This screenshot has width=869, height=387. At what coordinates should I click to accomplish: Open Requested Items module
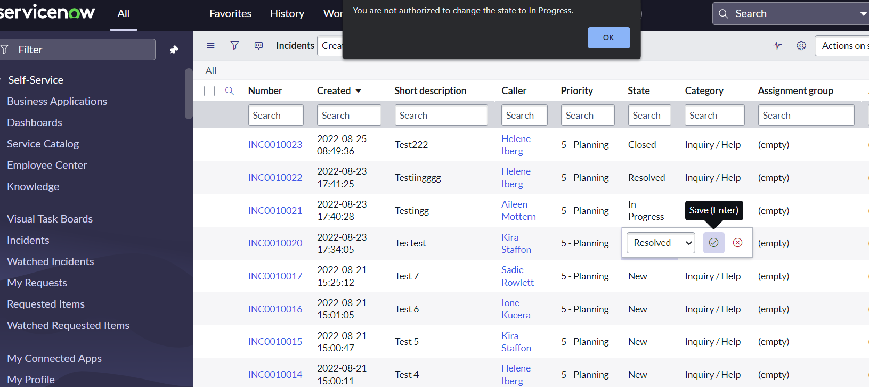(x=46, y=304)
